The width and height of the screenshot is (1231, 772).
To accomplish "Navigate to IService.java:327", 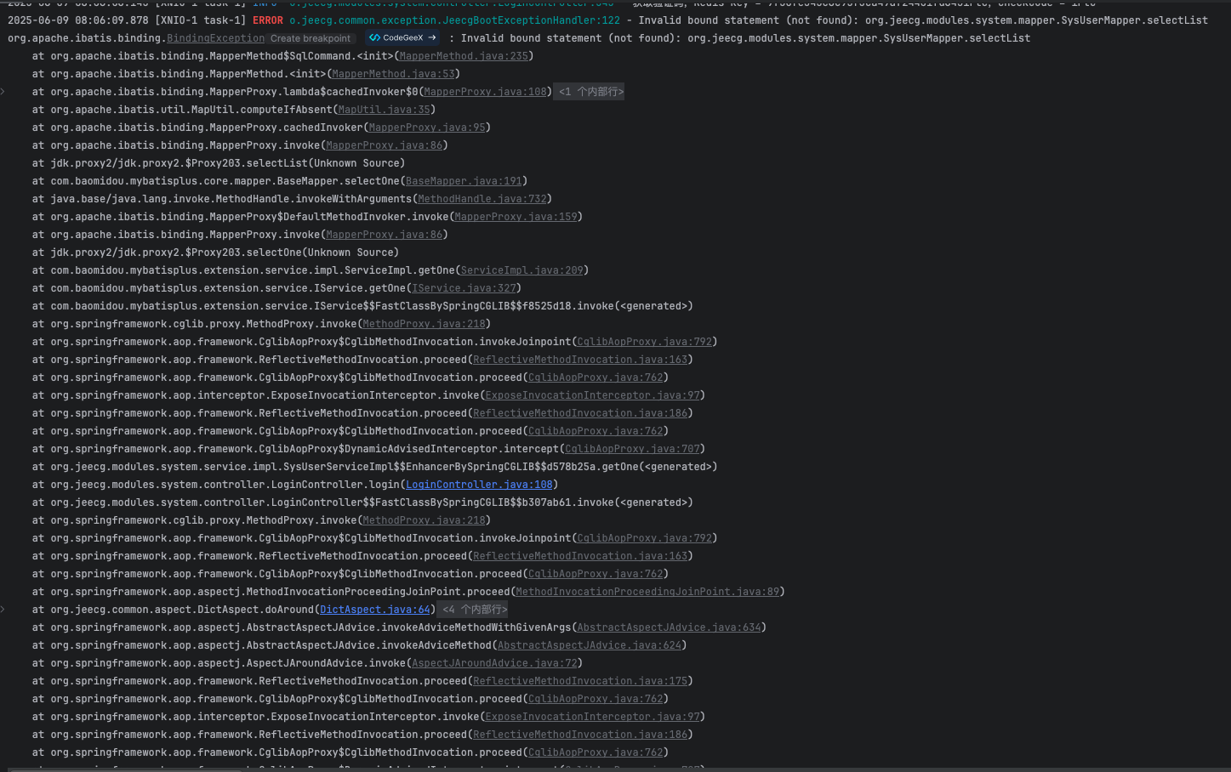I will 464,288.
